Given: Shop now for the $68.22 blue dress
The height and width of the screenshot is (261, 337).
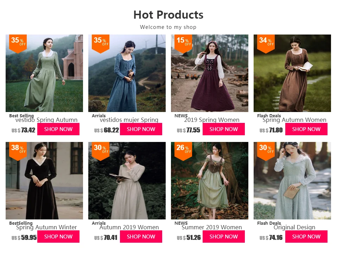Looking at the screenshot, I should pos(141,129).
